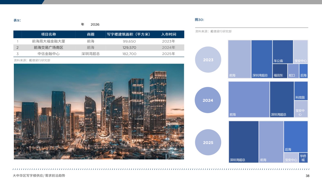Click the 入市时间 column header

pos(169,34)
